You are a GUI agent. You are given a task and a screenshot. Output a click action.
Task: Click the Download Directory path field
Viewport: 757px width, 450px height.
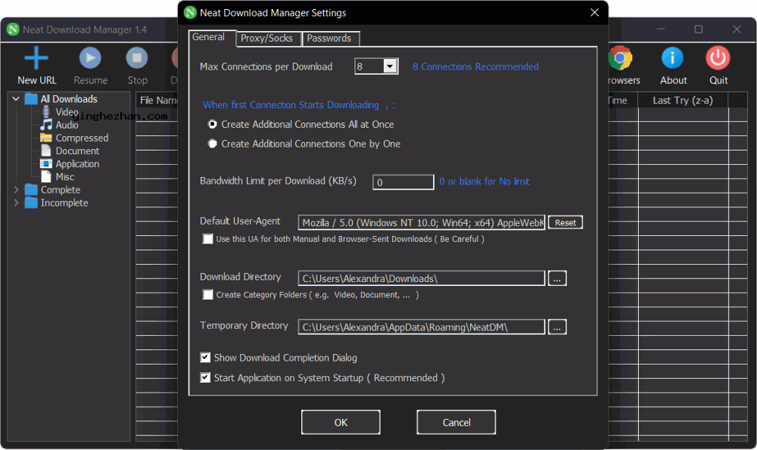point(422,278)
